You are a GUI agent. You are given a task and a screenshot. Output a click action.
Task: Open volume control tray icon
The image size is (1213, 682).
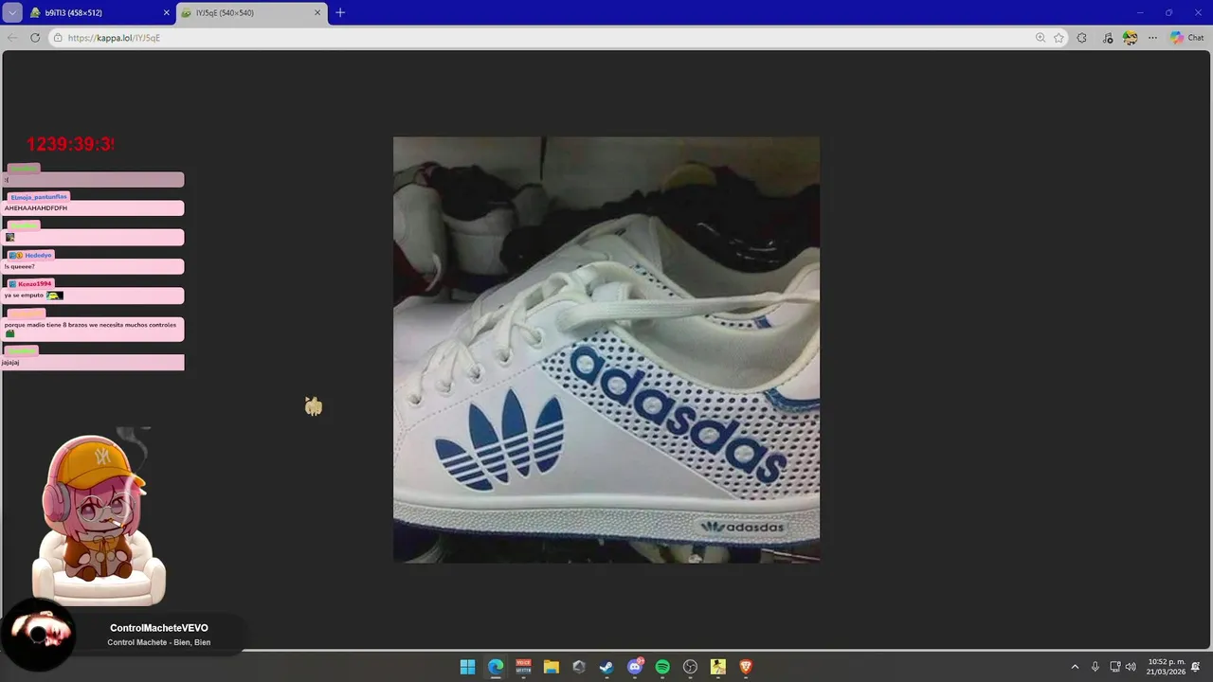(x=1131, y=667)
